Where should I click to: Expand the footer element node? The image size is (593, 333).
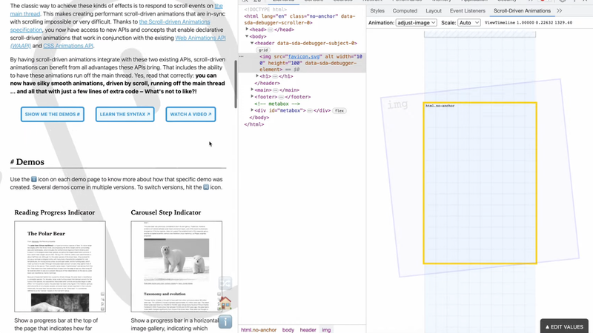tap(252, 96)
